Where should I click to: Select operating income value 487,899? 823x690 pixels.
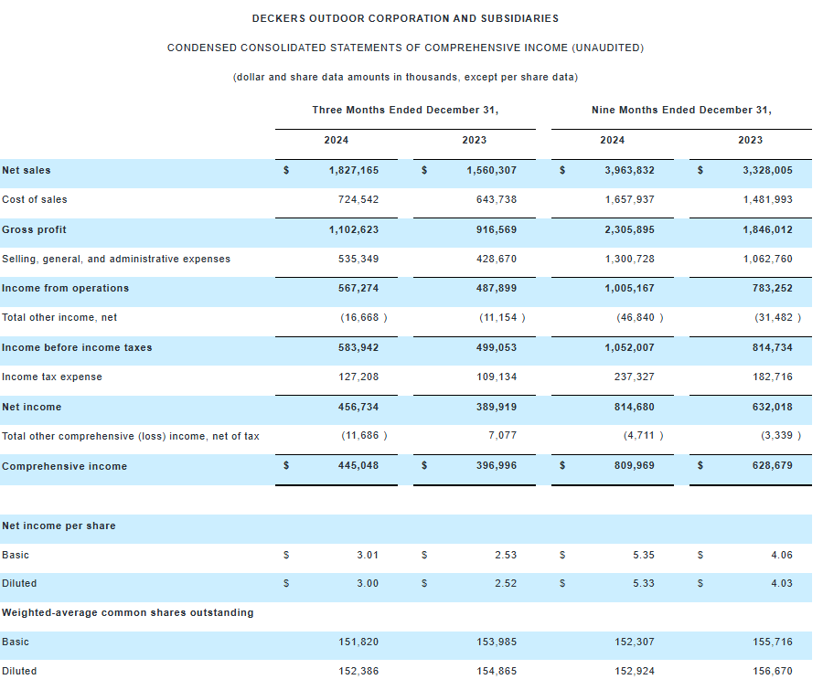click(497, 288)
